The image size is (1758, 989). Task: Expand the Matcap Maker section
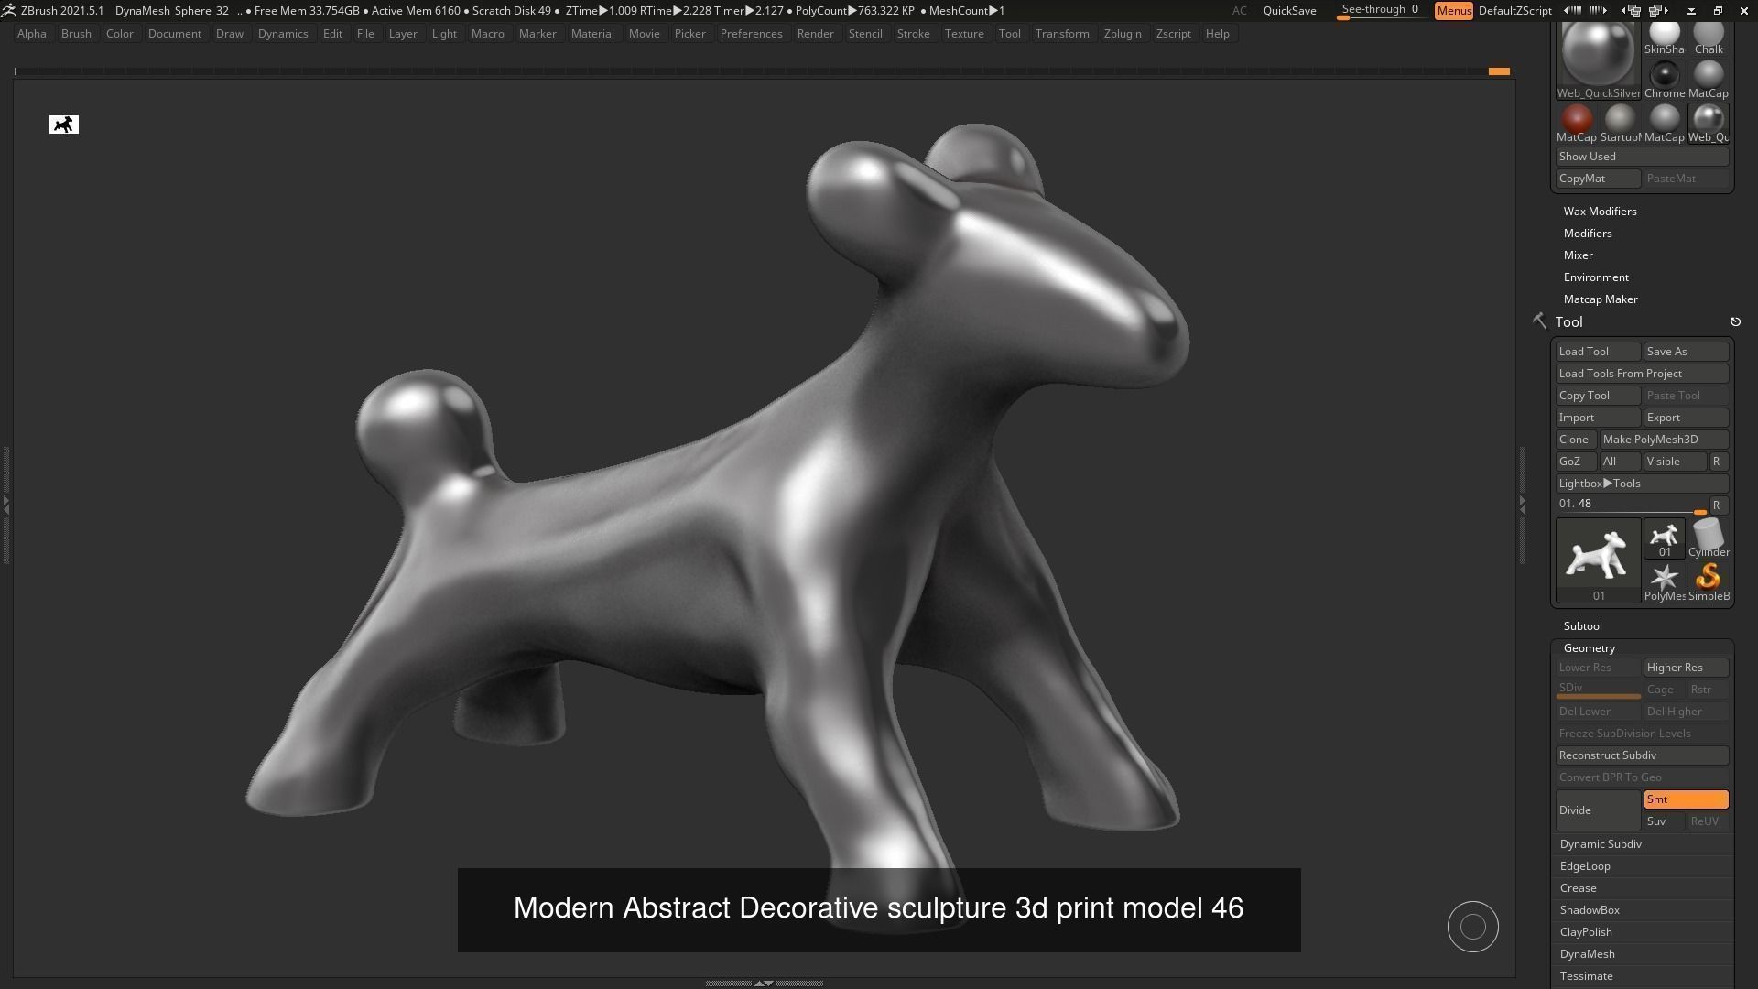(x=1600, y=299)
